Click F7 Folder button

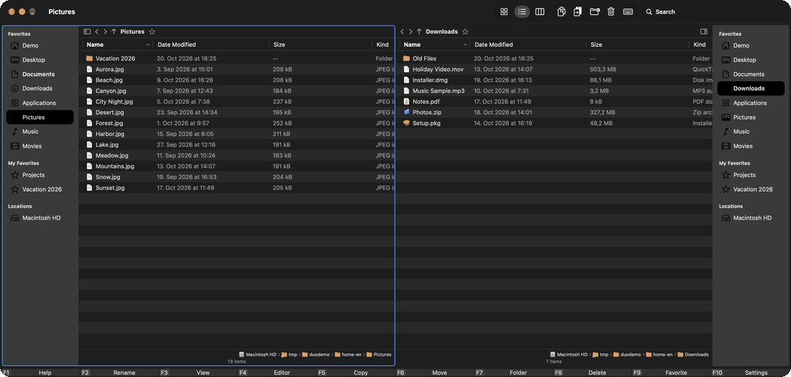pos(513,373)
